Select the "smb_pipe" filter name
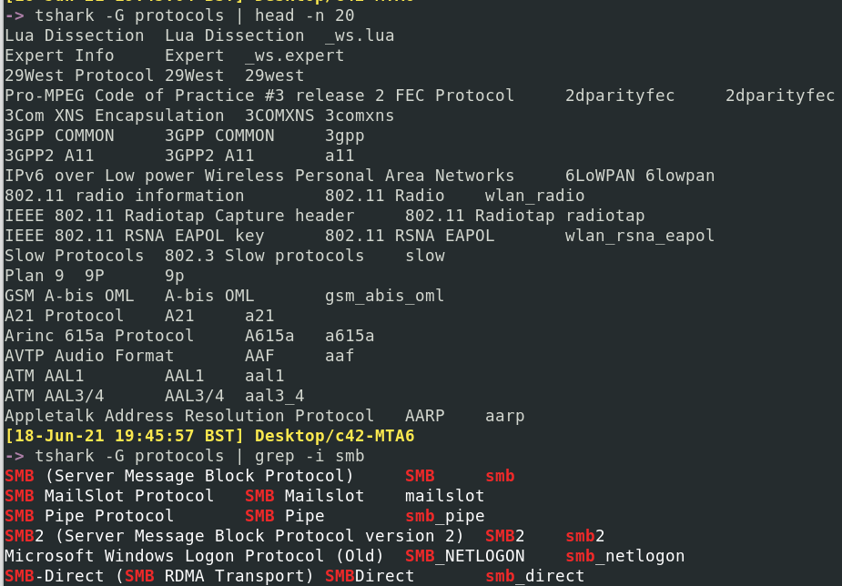Screen dimensions: 842x586 click(x=444, y=516)
